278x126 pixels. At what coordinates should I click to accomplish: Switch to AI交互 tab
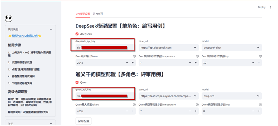[98, 14]
